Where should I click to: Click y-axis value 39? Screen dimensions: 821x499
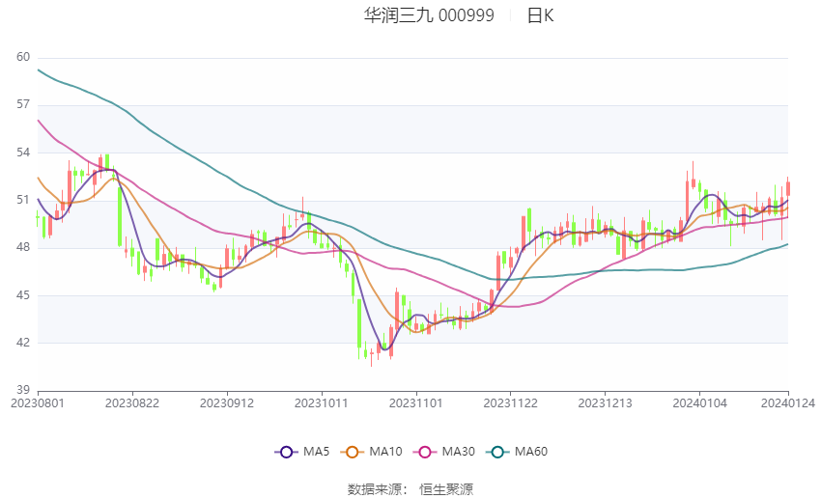(x=23, y=390)
